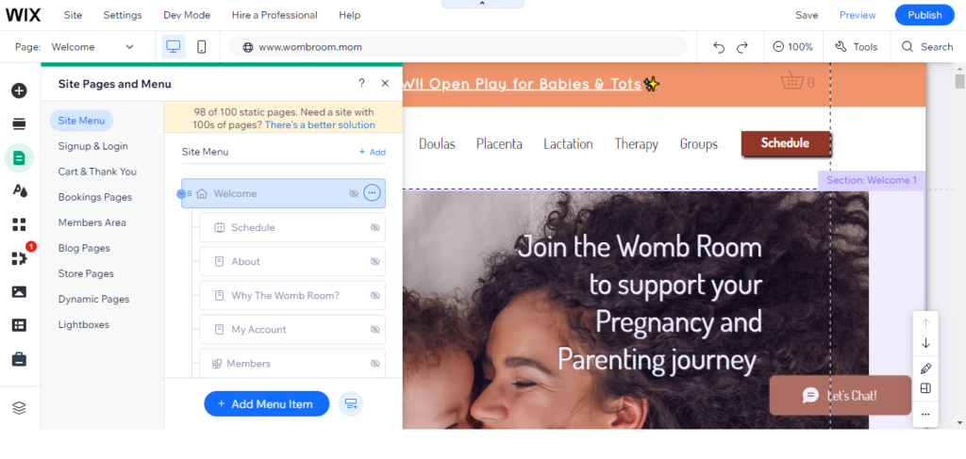Click the Publish button

click(924, 15)
